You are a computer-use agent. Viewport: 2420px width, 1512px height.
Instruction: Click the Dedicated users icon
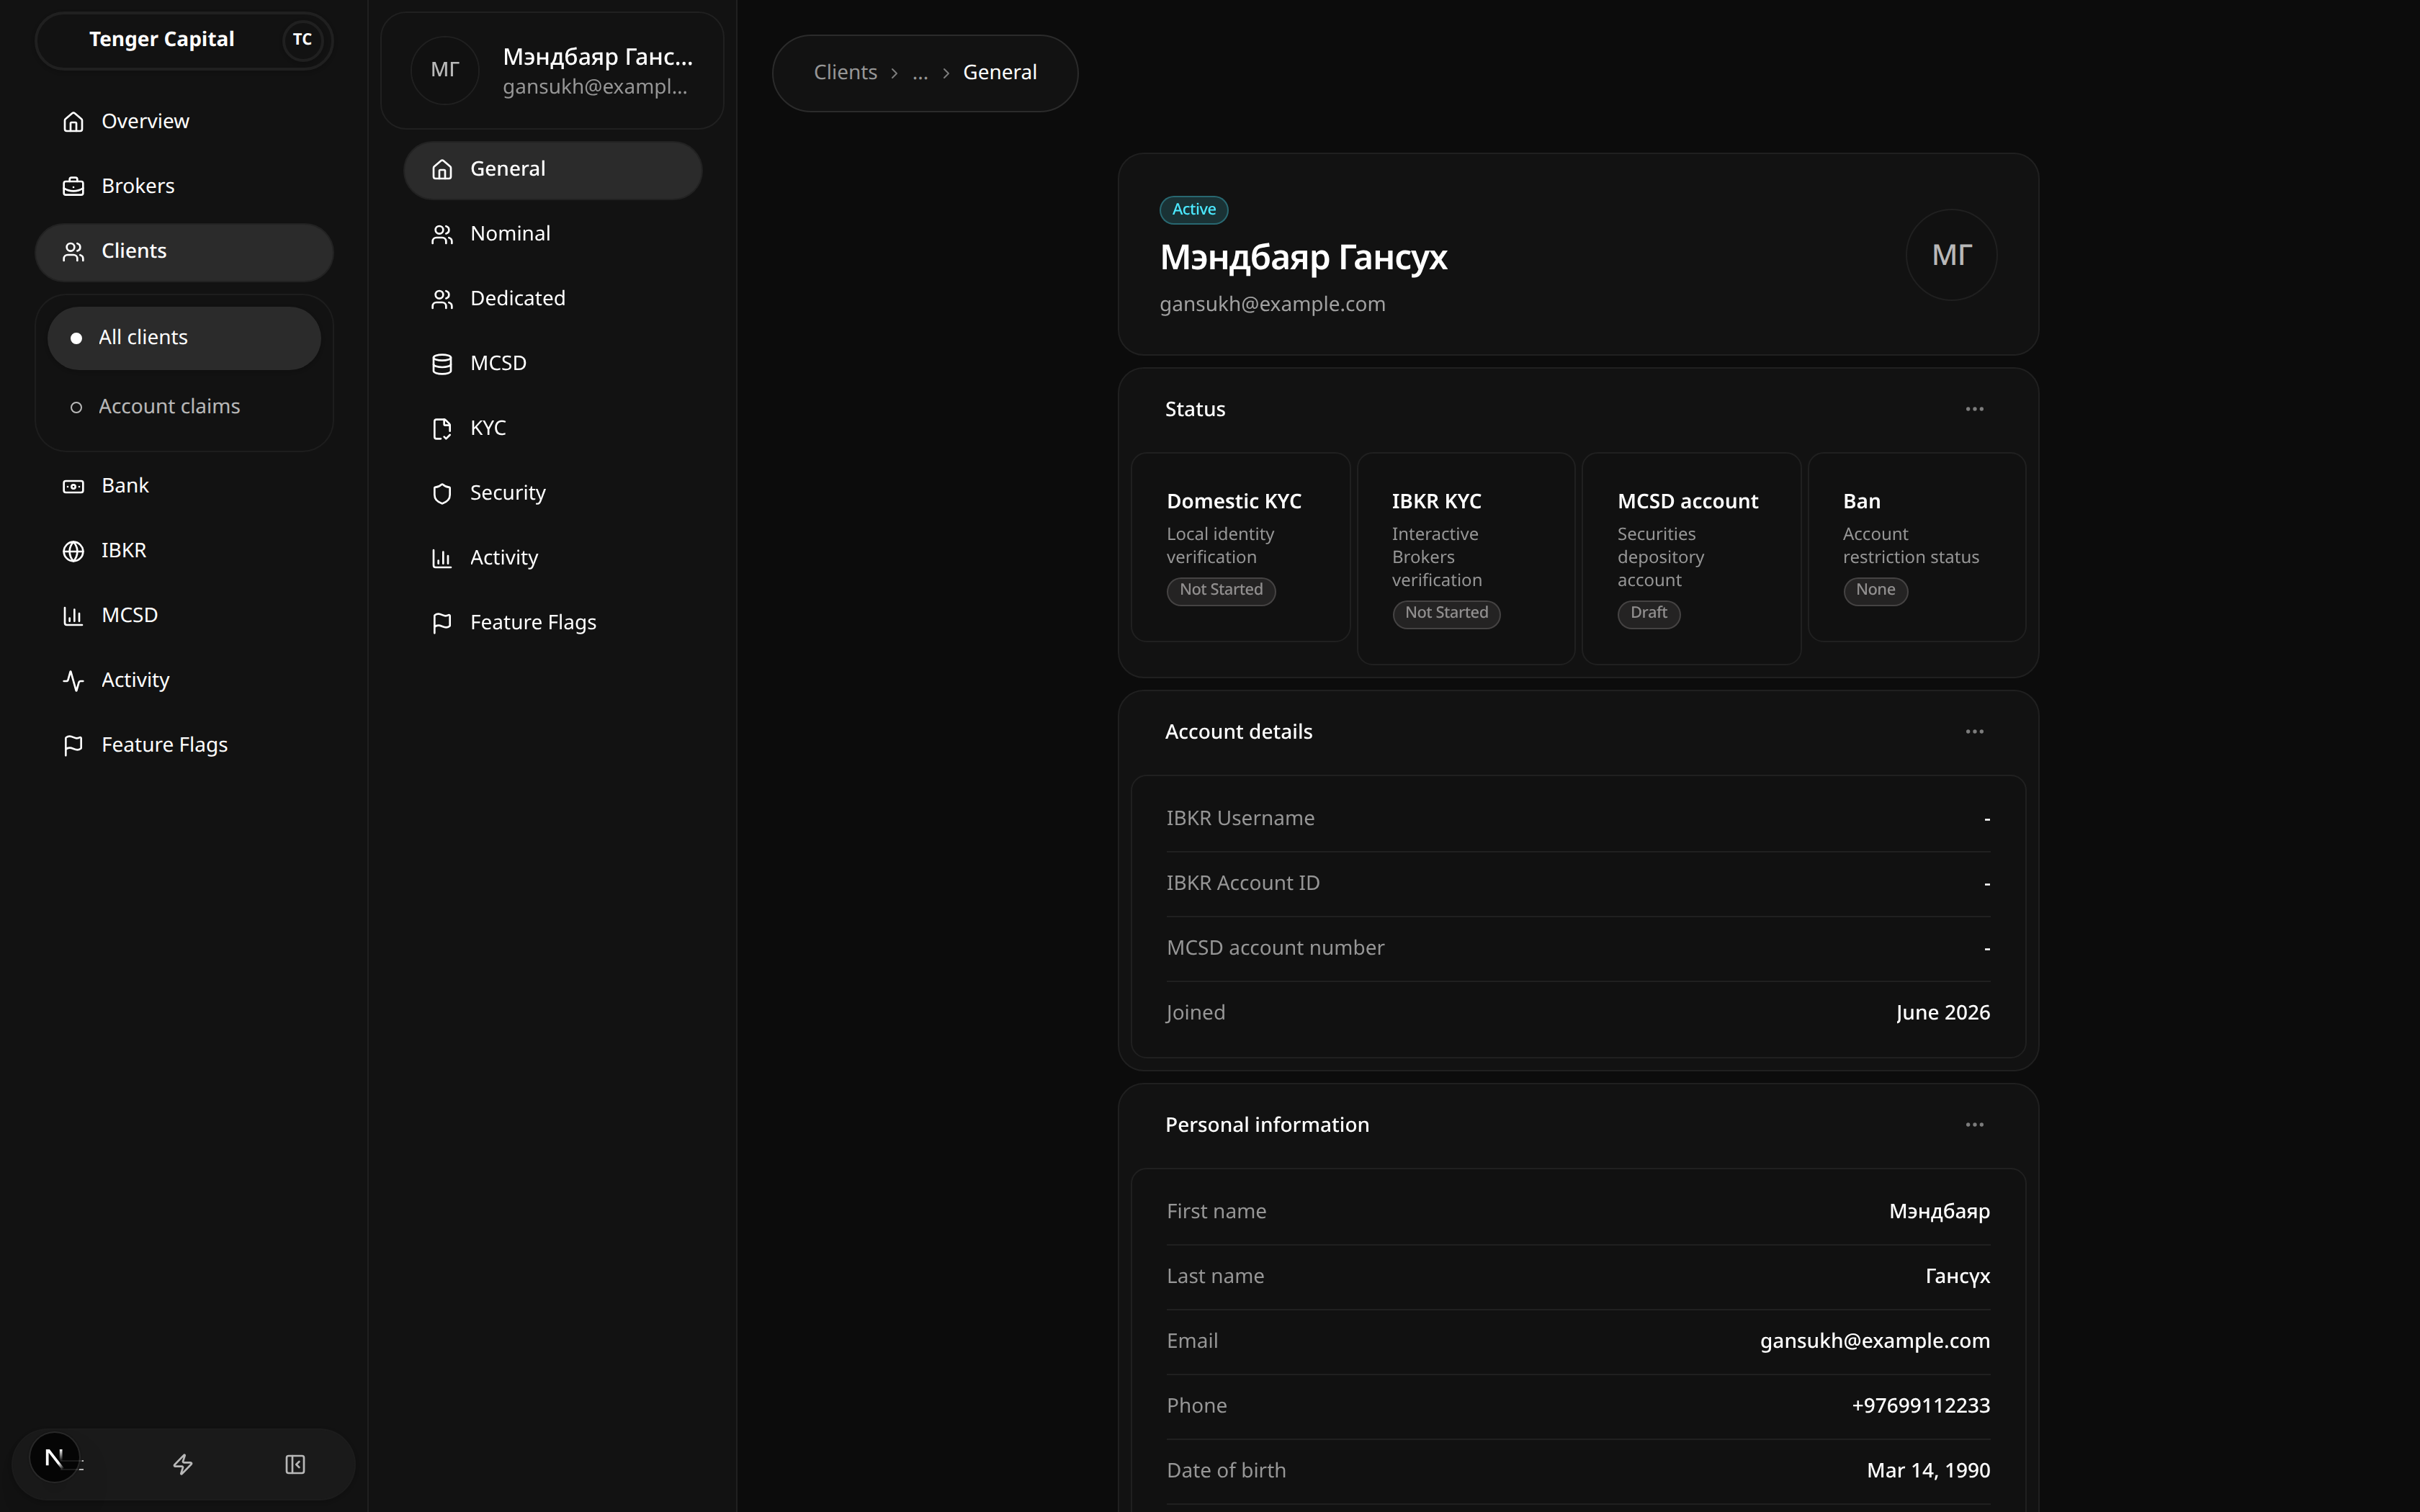point(442,300)
